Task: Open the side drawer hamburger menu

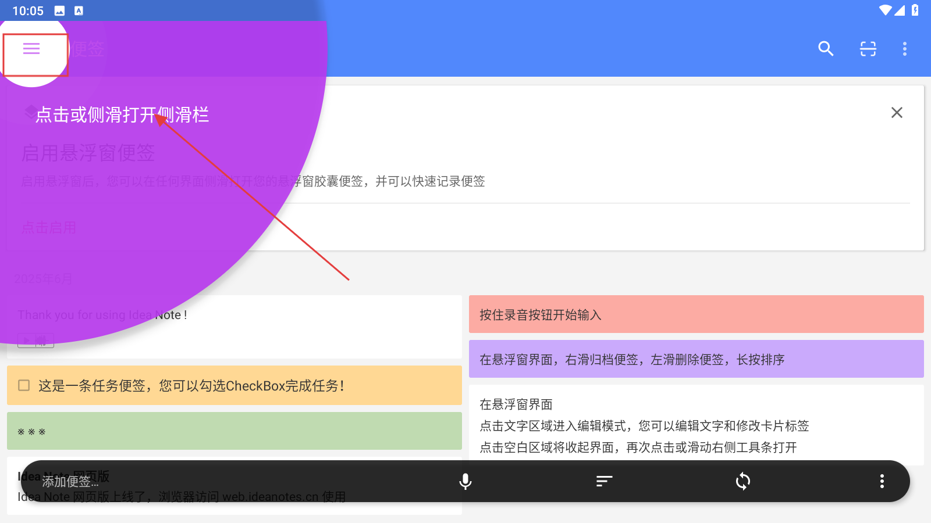Action: pyautogui.click(x=31, y=49)
